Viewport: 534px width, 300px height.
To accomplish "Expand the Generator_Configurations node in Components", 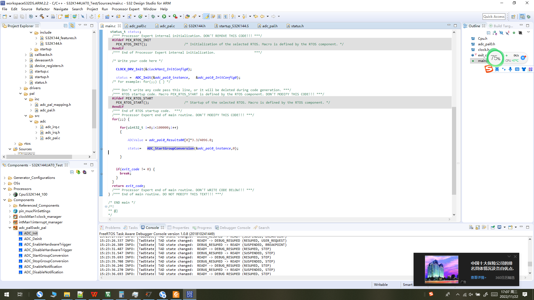I will [5, 177].
